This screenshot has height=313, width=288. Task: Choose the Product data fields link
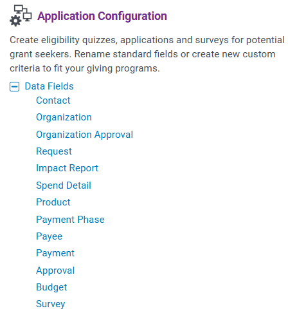point(53,202)
